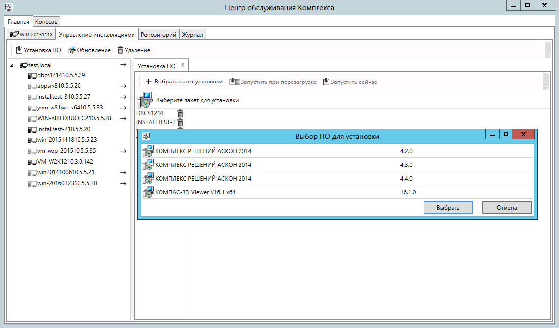Select host win2014100610.5.5.21
The width and height of the screenshot is (559, 328).
click(61, 172)
